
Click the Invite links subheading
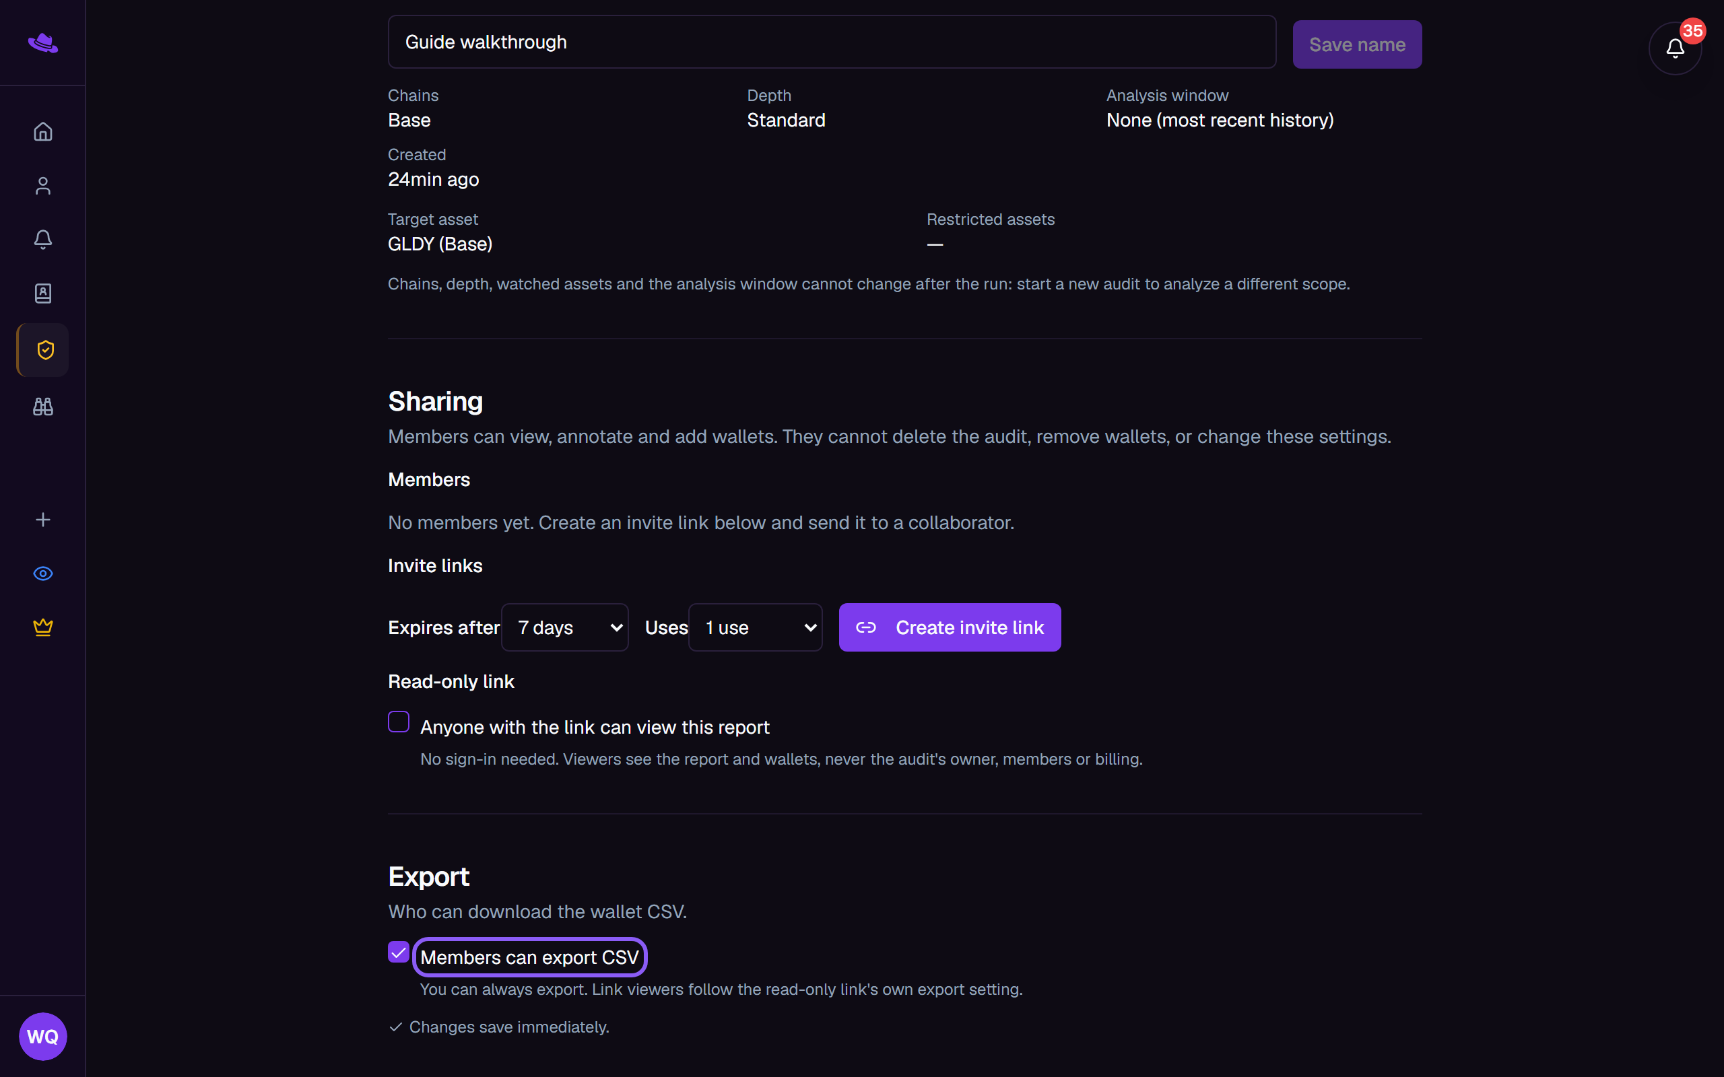point(435,565)
